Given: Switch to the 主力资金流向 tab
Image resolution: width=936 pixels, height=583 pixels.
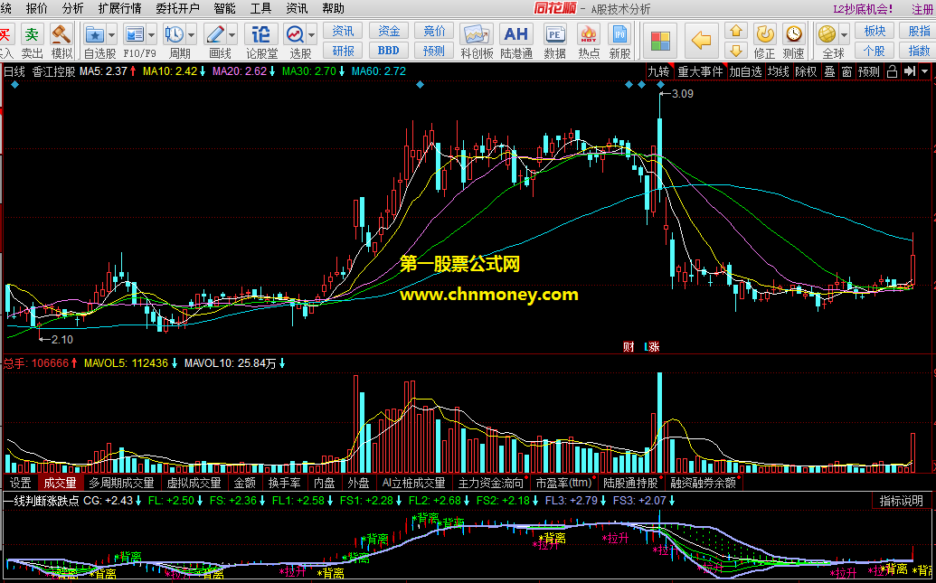Looking at the screenshot, I should [490, 483].
